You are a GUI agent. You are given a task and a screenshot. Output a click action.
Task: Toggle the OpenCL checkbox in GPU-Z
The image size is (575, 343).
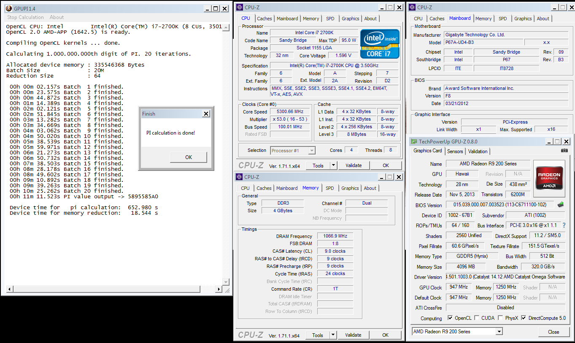tap(450, 318)
